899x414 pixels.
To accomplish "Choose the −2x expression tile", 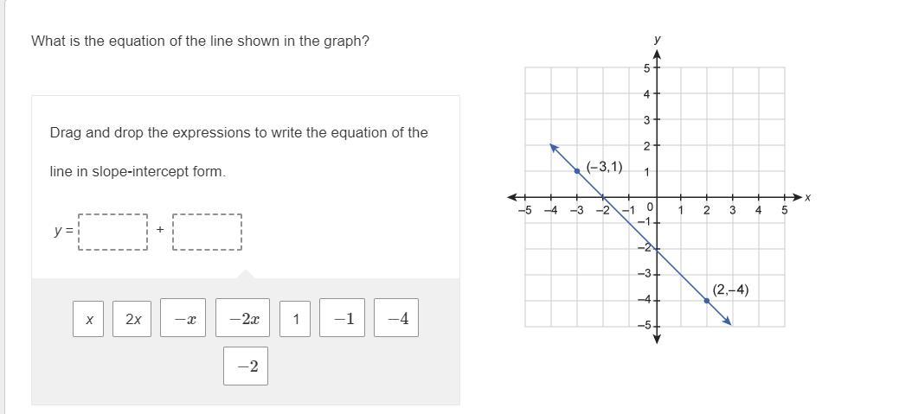I will click(x=242, y=317).
